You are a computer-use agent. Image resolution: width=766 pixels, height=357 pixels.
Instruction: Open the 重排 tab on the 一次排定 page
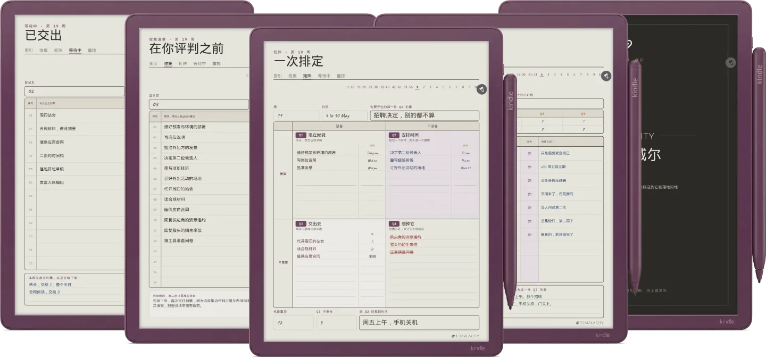(341, 76)
